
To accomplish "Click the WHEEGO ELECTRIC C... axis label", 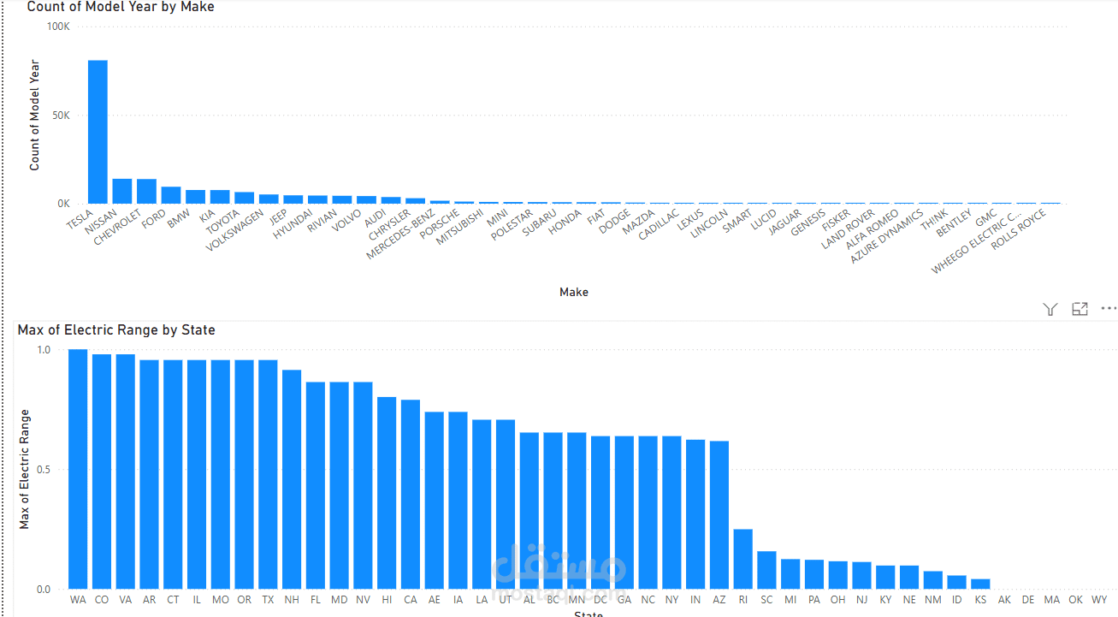I will click(x=977, y=241).
